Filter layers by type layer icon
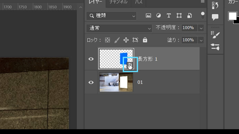Image resolution: width=239 pixels, height=134 pixels. pos(169,15)
